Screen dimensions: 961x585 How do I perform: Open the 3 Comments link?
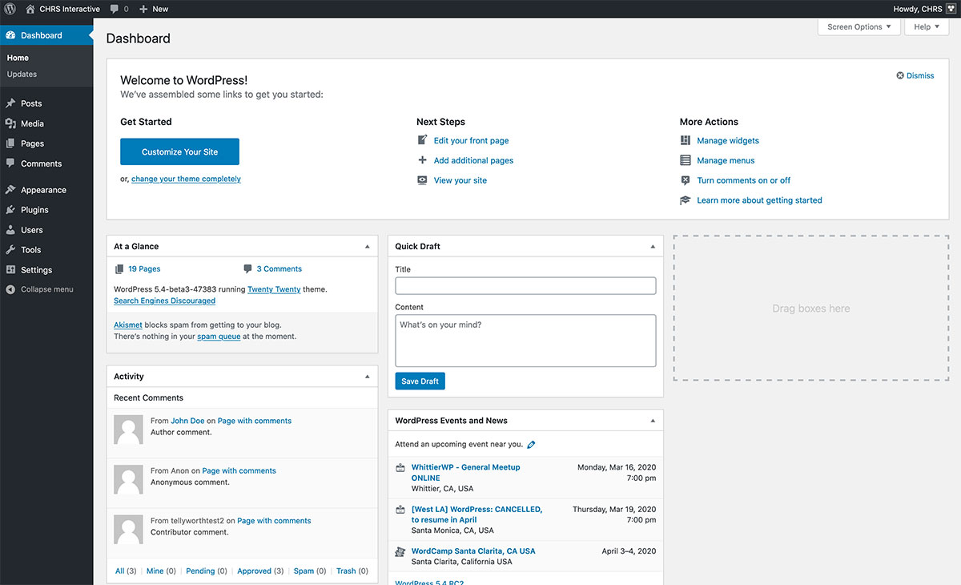[279, 269]
